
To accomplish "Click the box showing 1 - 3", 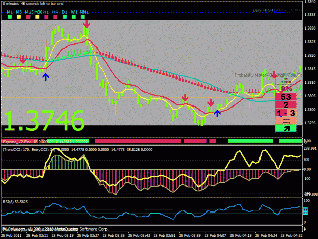I will pos(286,113).
